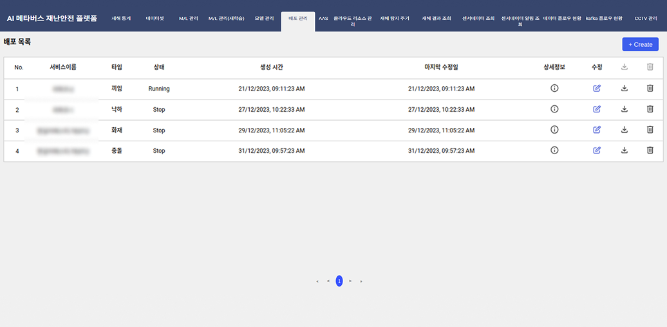Click the 타입 column header

[117, 67]
